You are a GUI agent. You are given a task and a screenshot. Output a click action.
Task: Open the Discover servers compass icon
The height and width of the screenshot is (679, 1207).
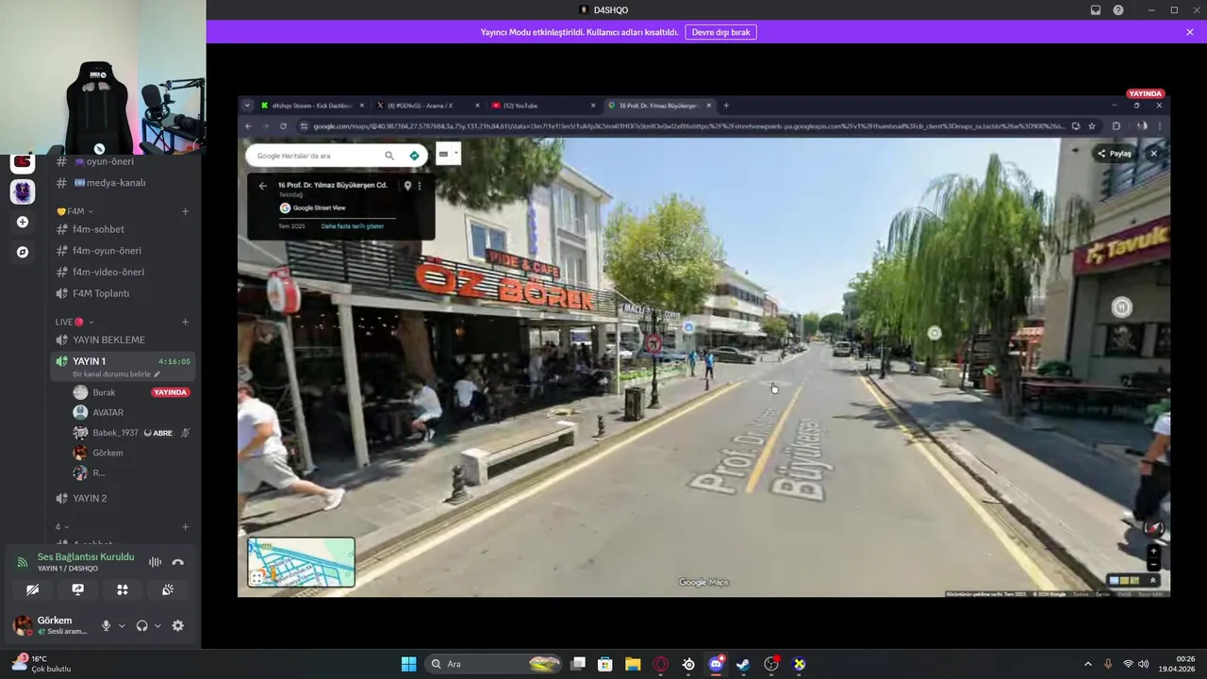point(23,253)
